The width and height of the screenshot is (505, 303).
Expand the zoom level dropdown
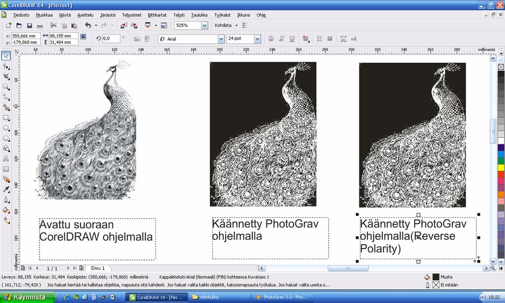click(204, 26)
